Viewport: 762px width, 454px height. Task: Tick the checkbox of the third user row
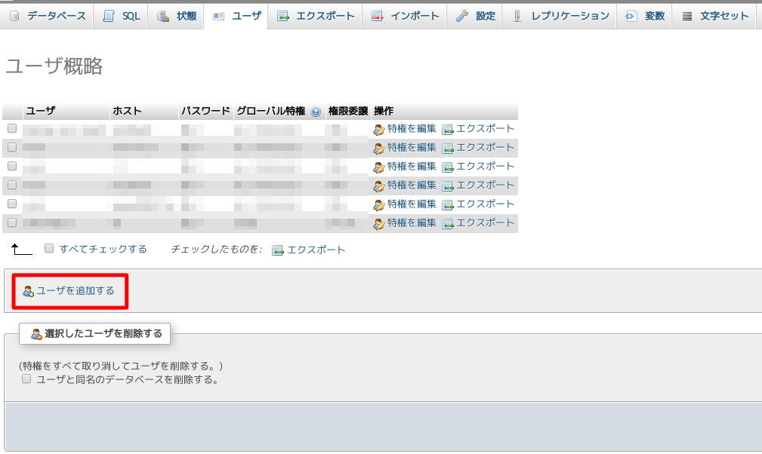pos(12,166)
